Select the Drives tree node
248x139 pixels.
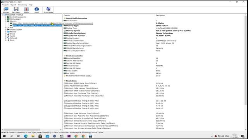coord(12,34)
